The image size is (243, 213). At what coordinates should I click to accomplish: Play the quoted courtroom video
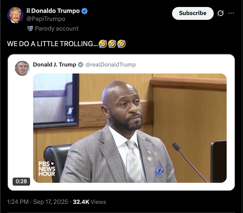click(130, 128)
